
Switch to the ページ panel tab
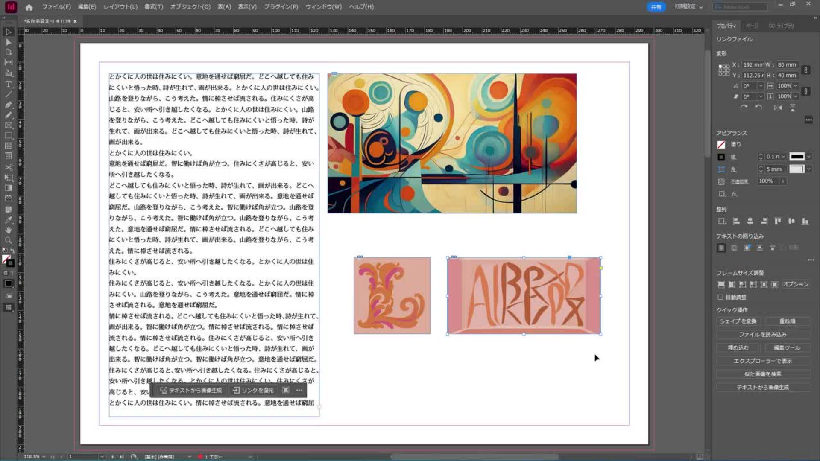pos(752,26)
